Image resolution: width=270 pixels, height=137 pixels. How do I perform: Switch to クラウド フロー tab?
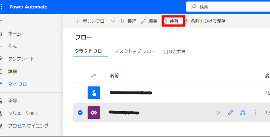click(90, 51)
